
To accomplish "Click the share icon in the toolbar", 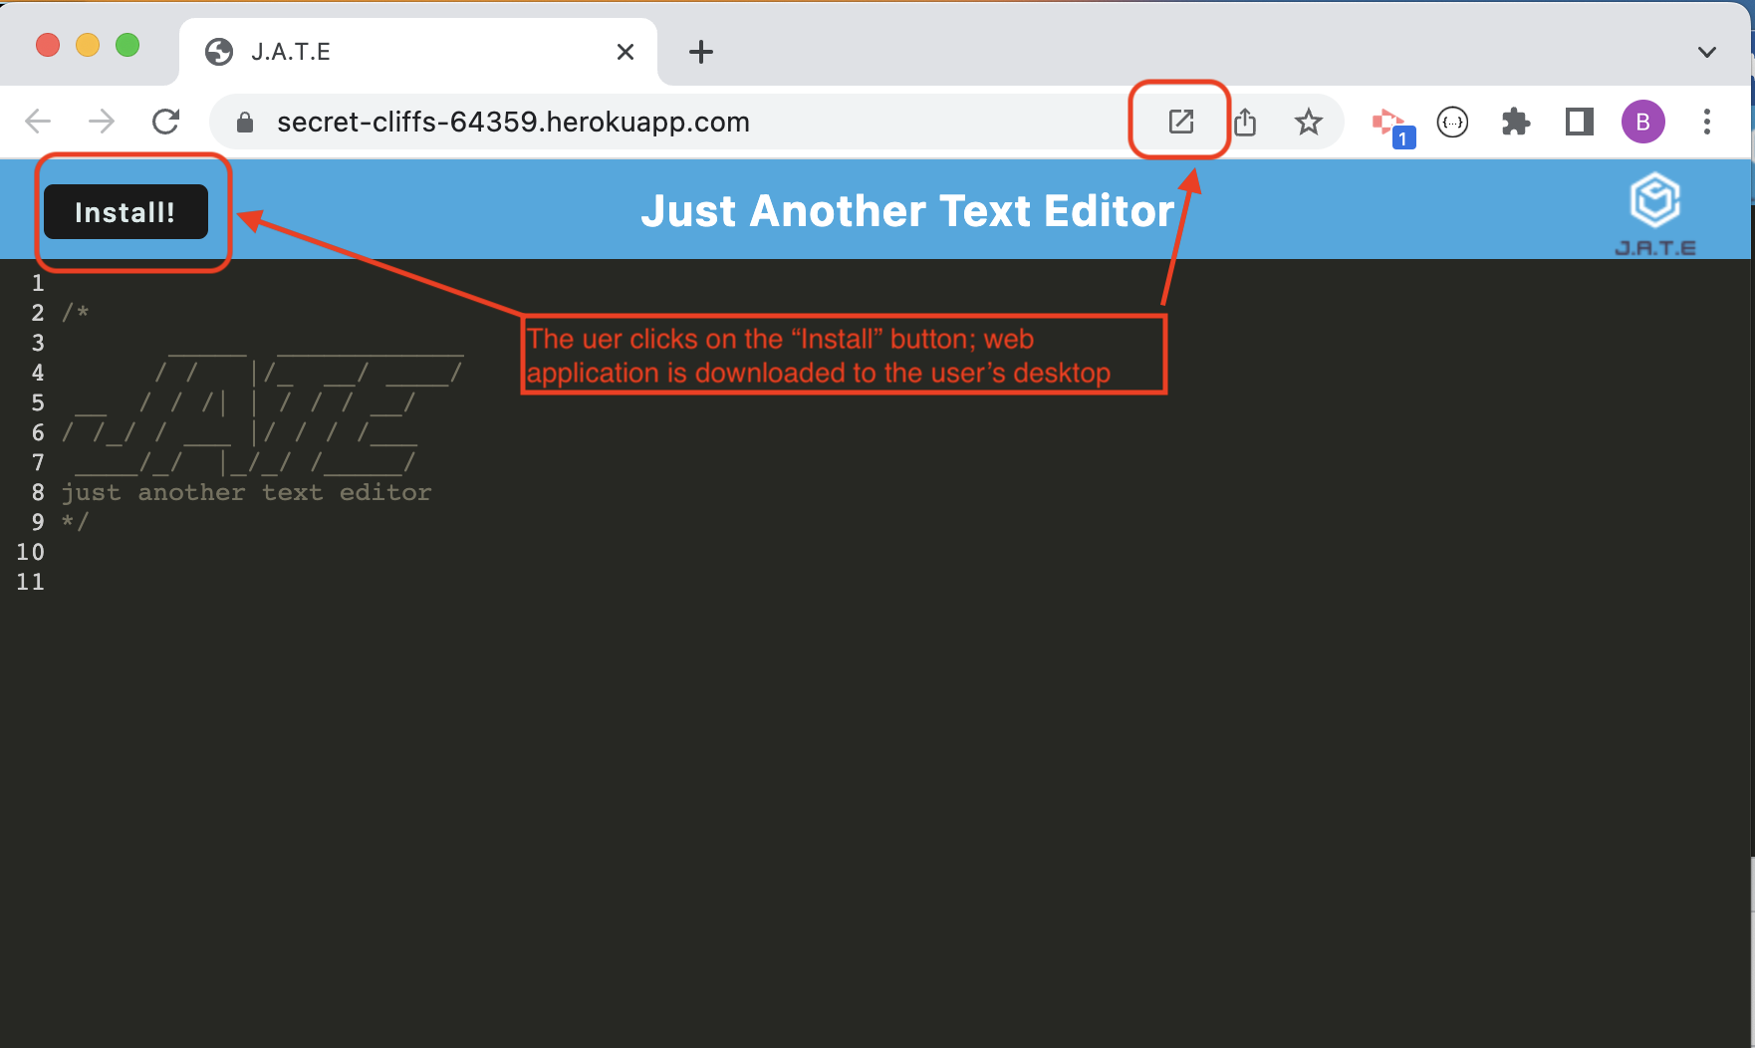I will [x=1246, y=121].
